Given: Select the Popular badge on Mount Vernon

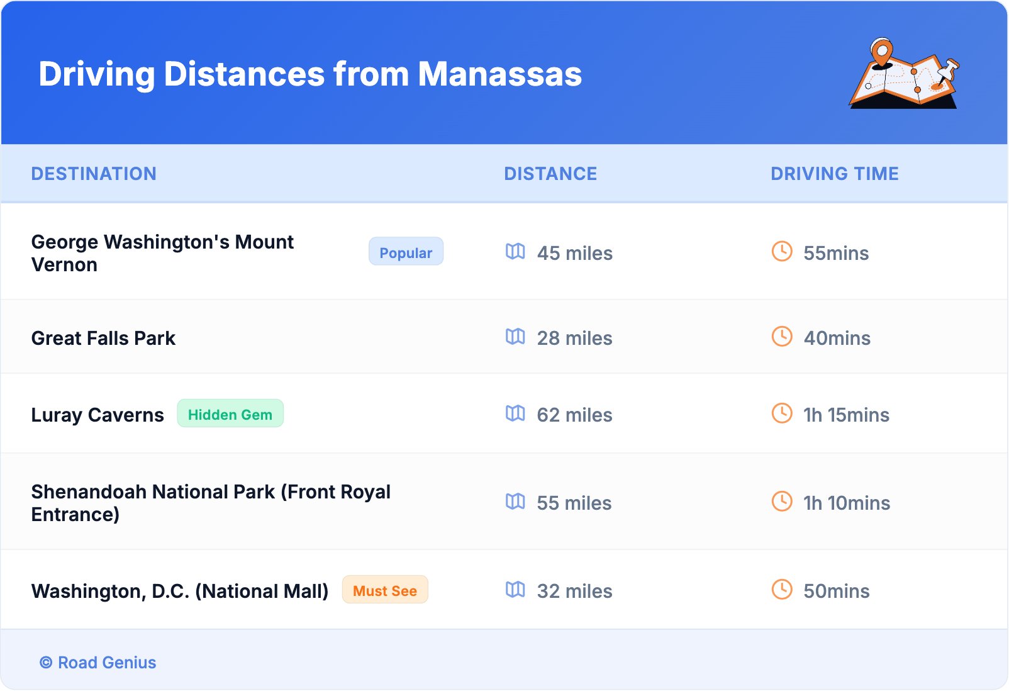Looking at the screenshot, I should pyautogui.click(x=406, y=252).
